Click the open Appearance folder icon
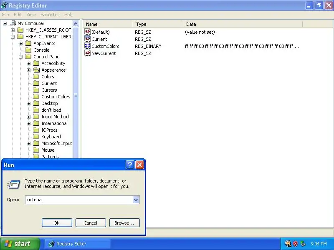334x250 pixels. point(36,70)
